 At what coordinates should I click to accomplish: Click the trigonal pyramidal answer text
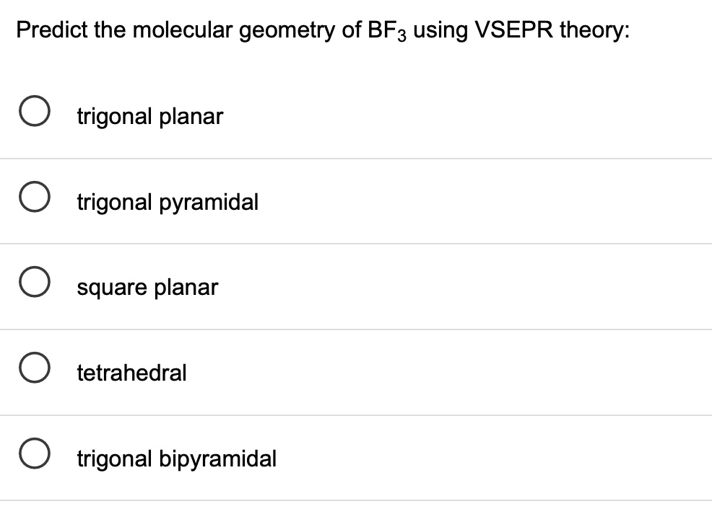[168, 202]
